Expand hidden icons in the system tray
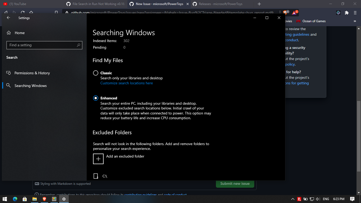 (x=293, y=199)
